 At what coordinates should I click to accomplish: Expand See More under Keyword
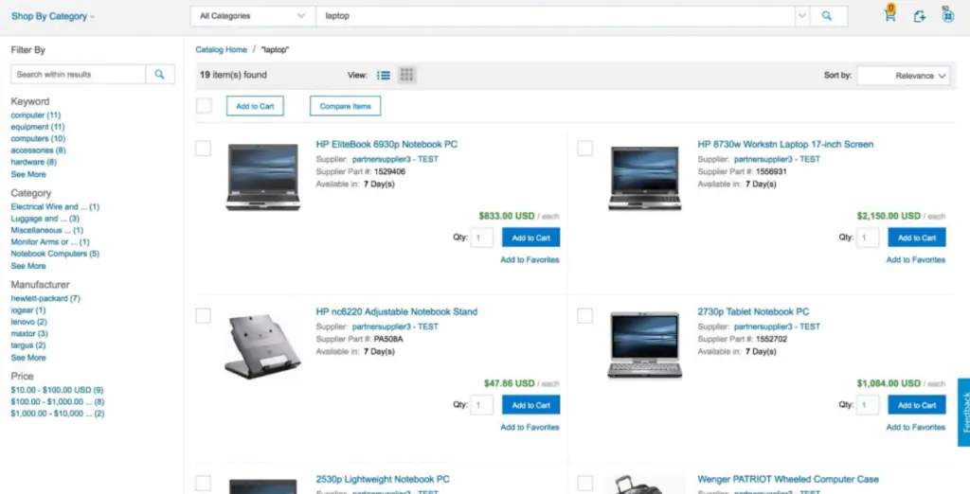click(28, 174)
